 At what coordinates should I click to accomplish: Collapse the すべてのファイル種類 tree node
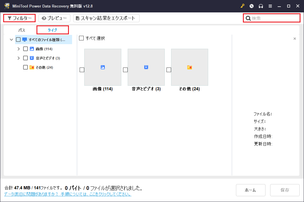click(12, 40)
